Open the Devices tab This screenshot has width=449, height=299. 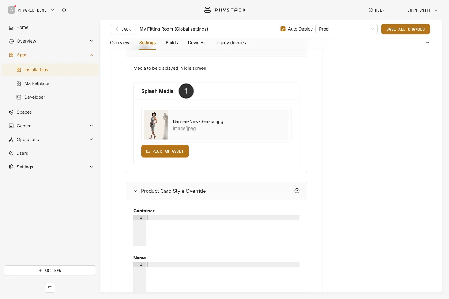click(x=196, y=43)
